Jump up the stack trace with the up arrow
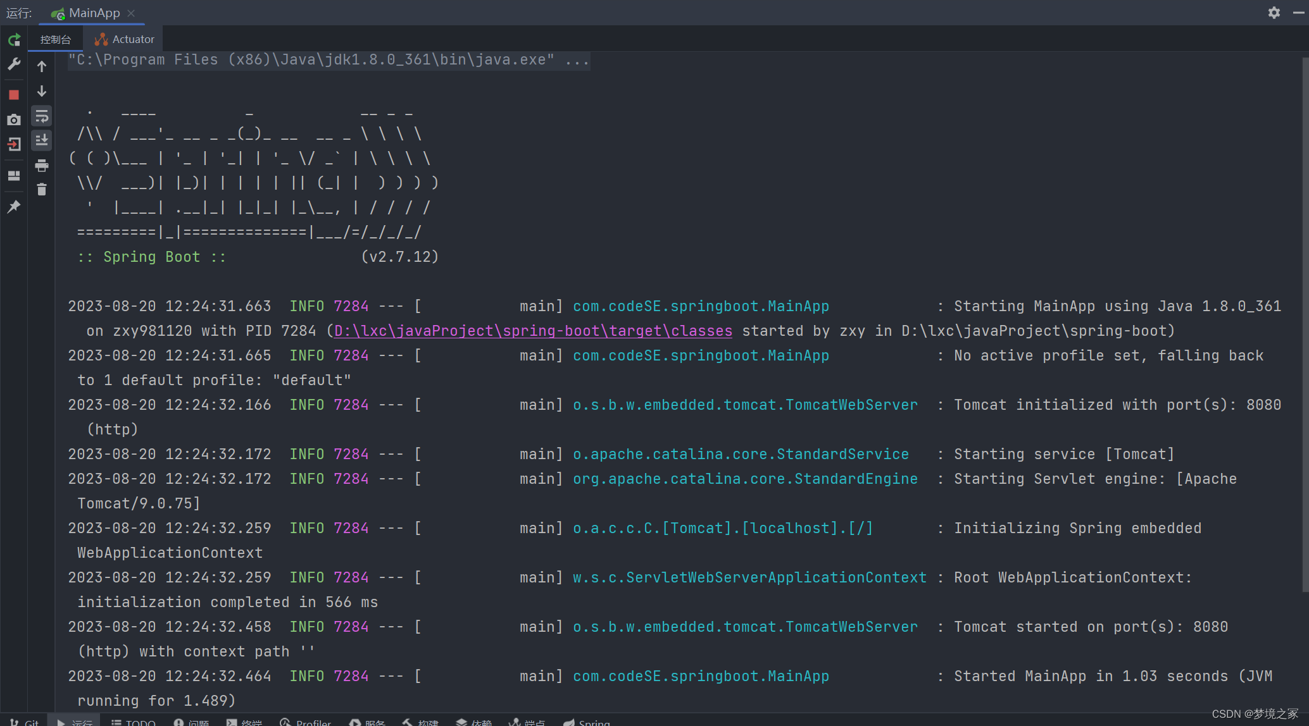This screenshot has height=726, width=1309. click(x=42, y=66)
